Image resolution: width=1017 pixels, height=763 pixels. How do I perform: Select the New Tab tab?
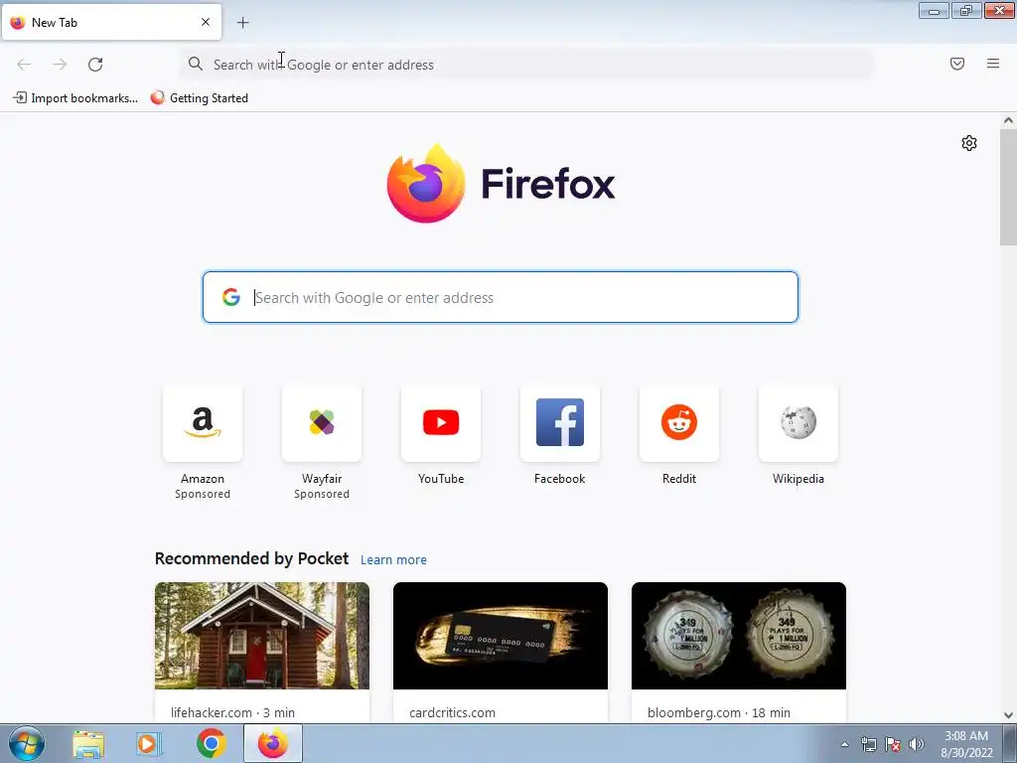tap(111, 22)
